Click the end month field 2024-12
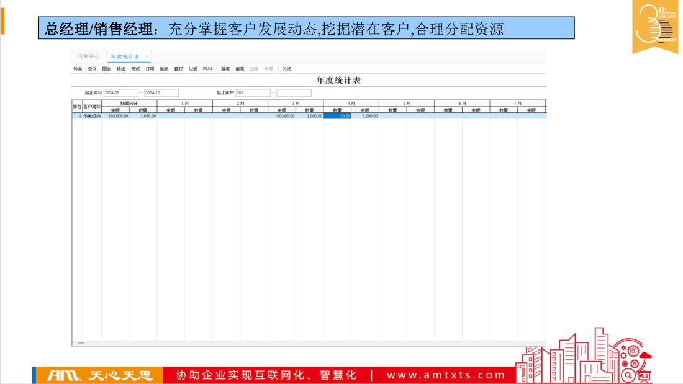This screenshot has height=384, width=683. click(x=161, y=93)
